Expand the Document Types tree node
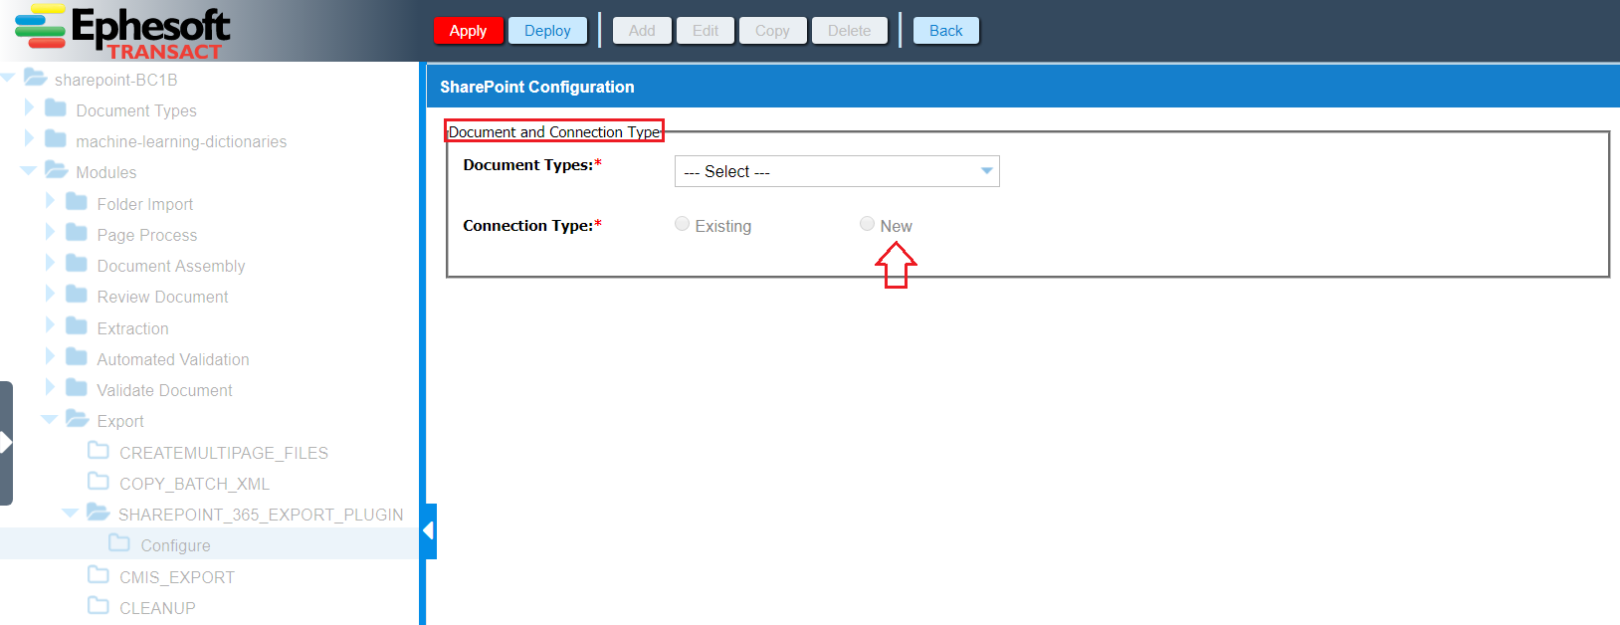Screen dimensions: 1620x625 (x=29, y=107)
